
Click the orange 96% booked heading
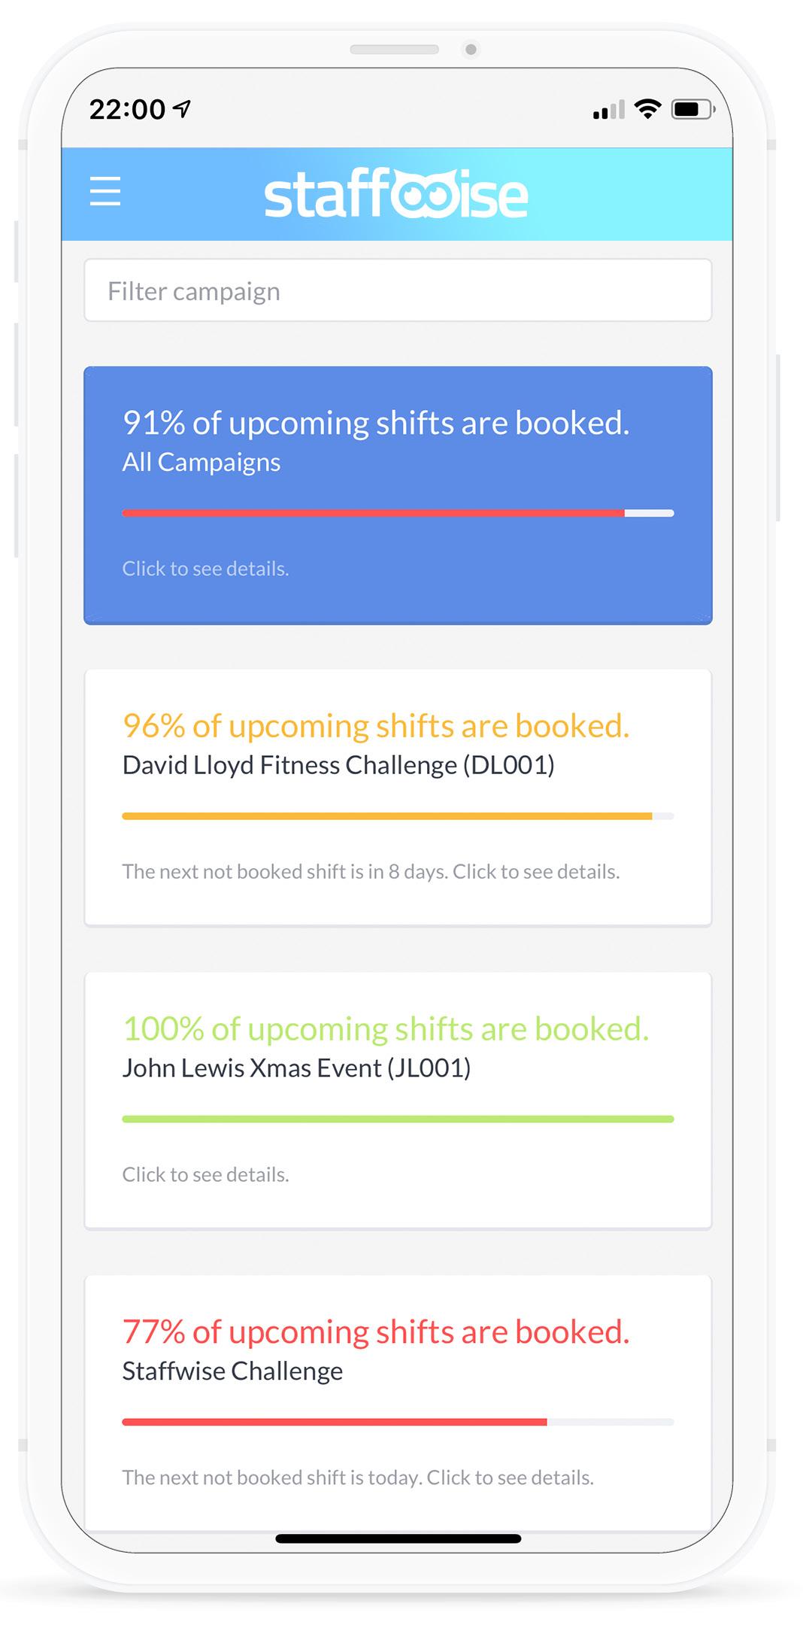[x=375, y=726]
